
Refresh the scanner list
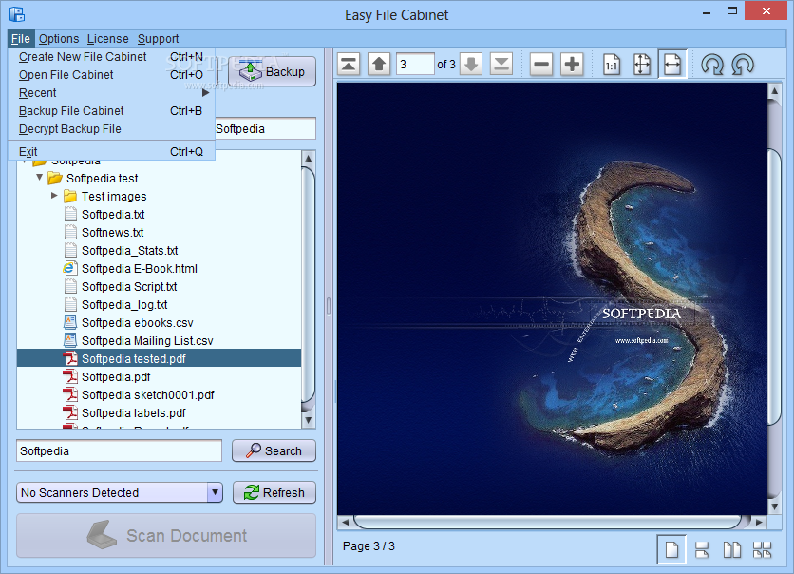[274, 492]
